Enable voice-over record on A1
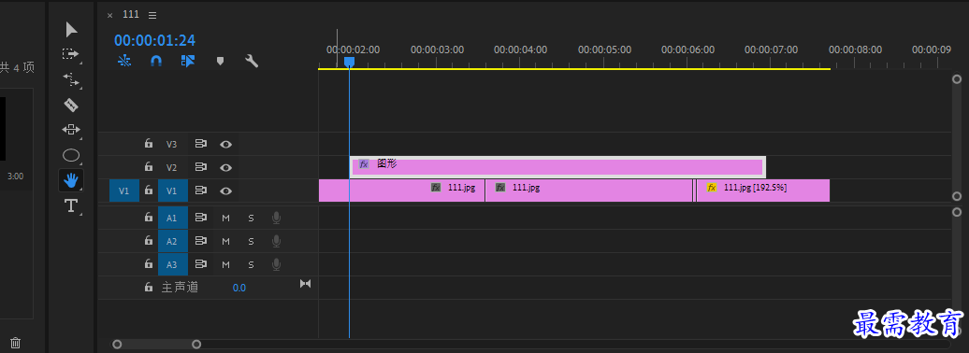Viewport: 969px width, 353px height. pyautogui.click(x=276, y=218)
